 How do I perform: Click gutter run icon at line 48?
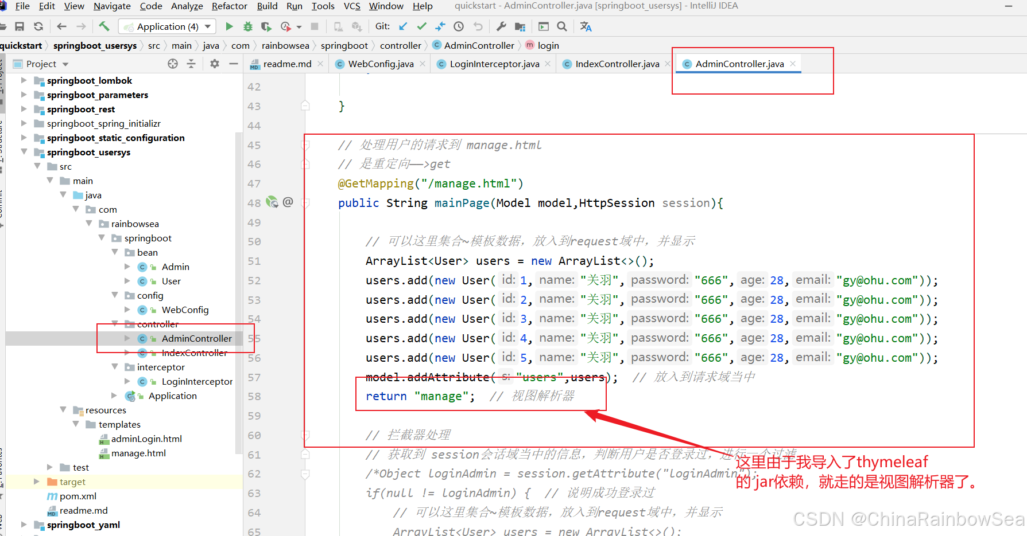point(272,202)
